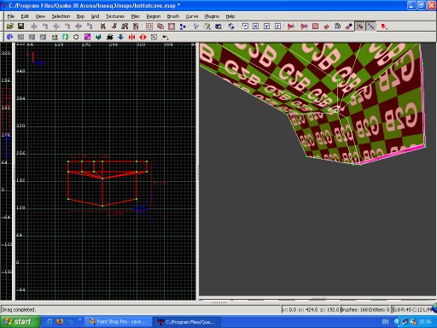The image size is (437, 328).
Task: Click the red square C icon
Action: [x=315, y=26]
